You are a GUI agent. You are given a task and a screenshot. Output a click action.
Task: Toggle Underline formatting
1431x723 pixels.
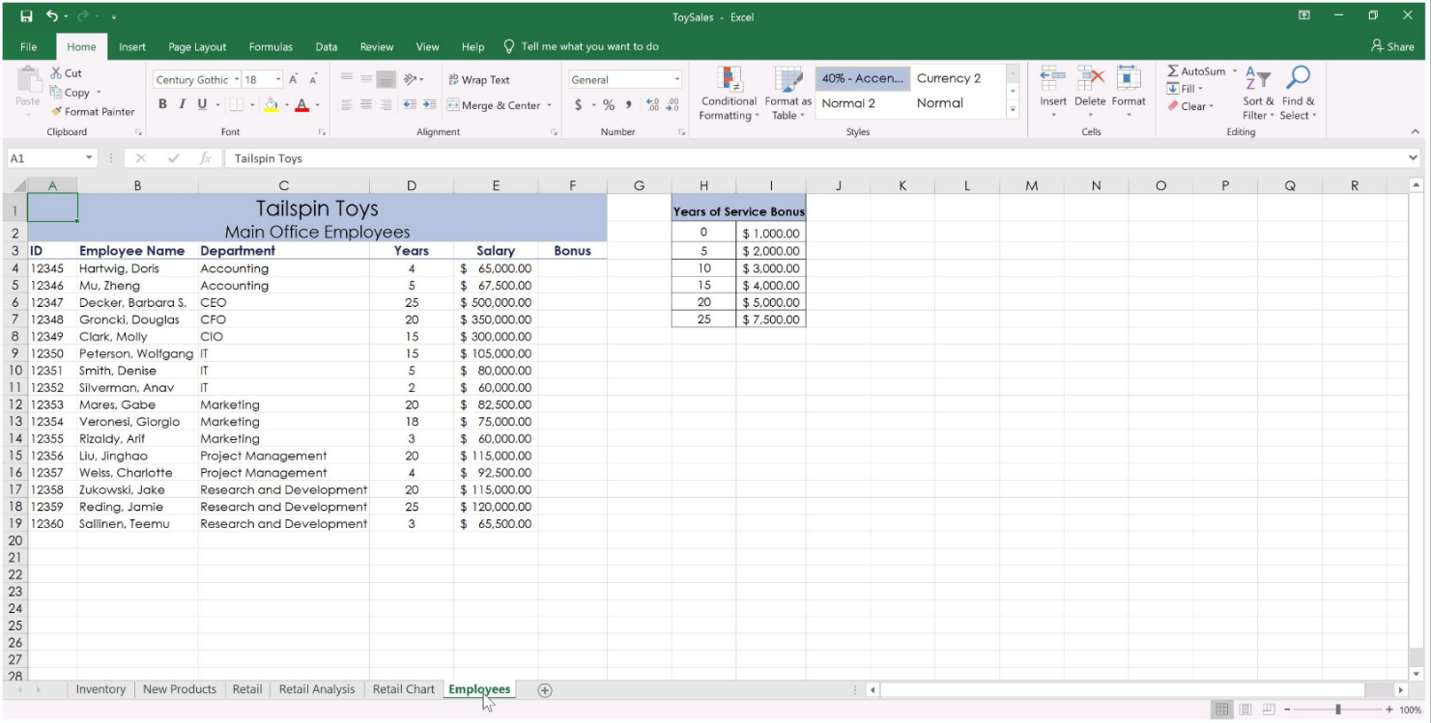202,105
